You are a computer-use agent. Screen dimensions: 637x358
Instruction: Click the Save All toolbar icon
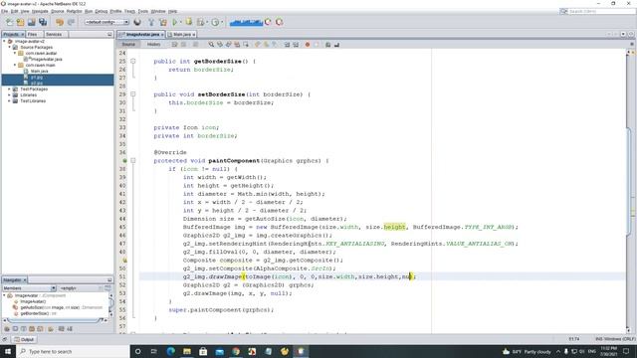[x=43, y=22]
